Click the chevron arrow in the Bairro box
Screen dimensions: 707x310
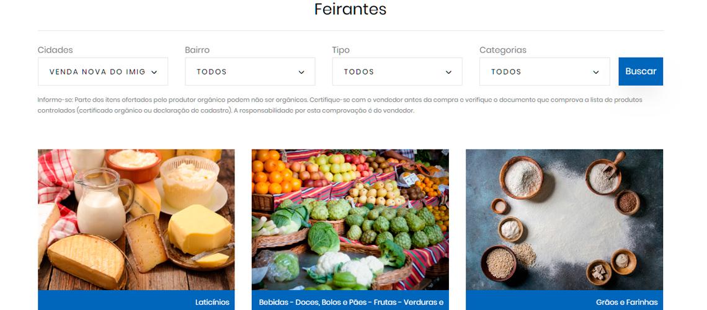[x=301, y=72]
